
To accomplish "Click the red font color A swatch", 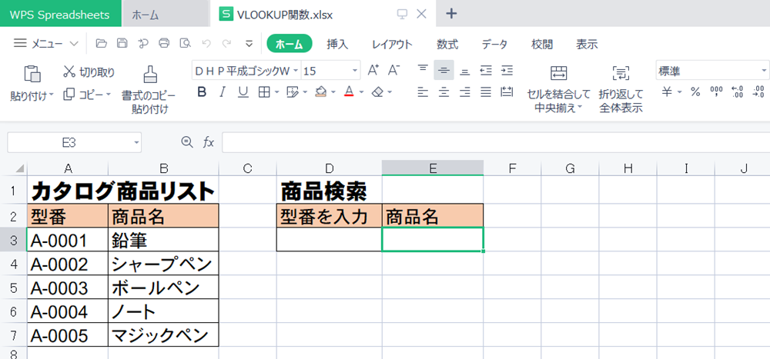I will [349, 91].
